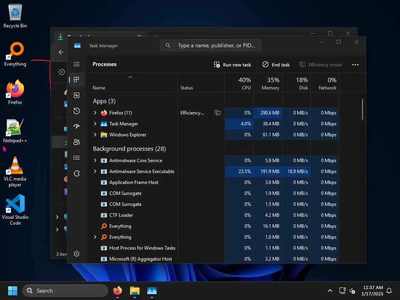Viewport: 400px width, 300px height.
Task: Click the network tray icon
Action: (342, 291)
